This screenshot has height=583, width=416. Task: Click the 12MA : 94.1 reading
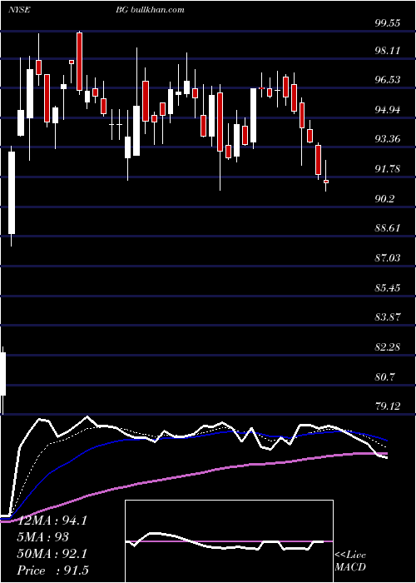[52, 521]
